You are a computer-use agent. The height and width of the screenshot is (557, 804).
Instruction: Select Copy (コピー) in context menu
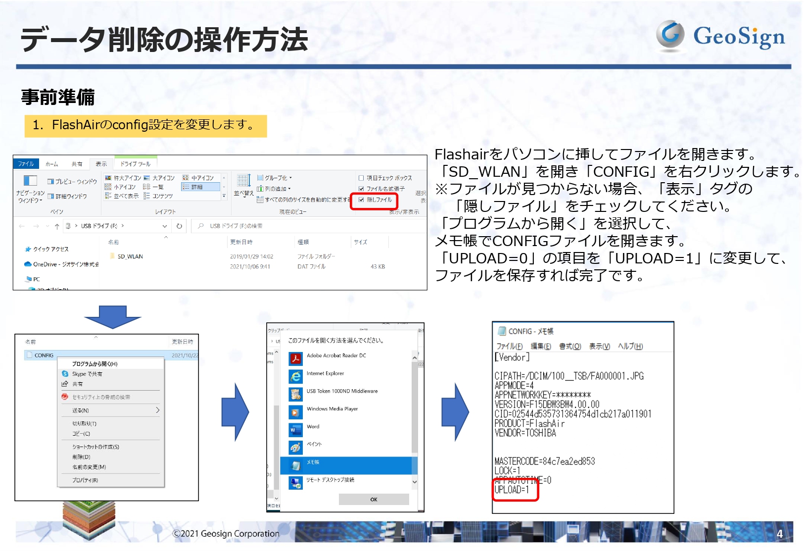[x=111, y=434]
